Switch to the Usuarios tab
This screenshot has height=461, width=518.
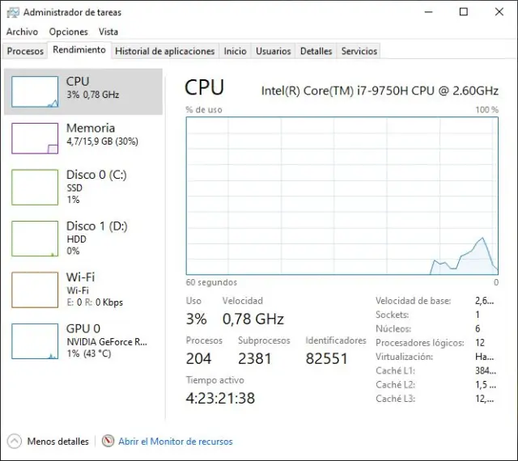[274, 51]
